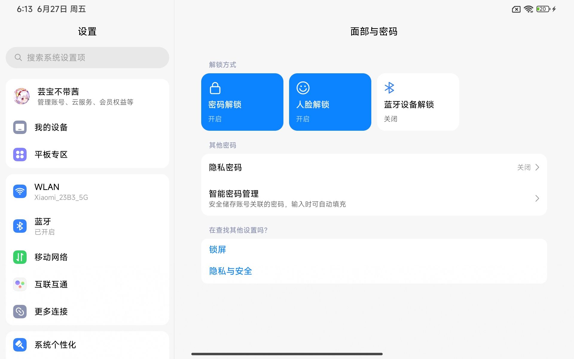Enable 蓝牙设备解锁 unlock card
574x359 pixels.
418,102
